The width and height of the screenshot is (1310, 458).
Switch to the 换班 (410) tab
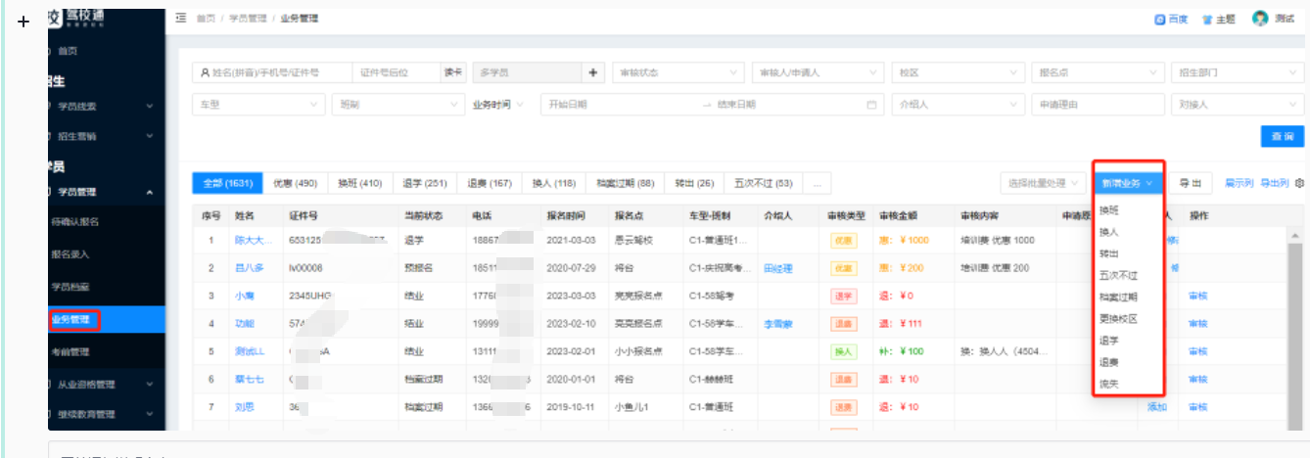pos(359,183)
